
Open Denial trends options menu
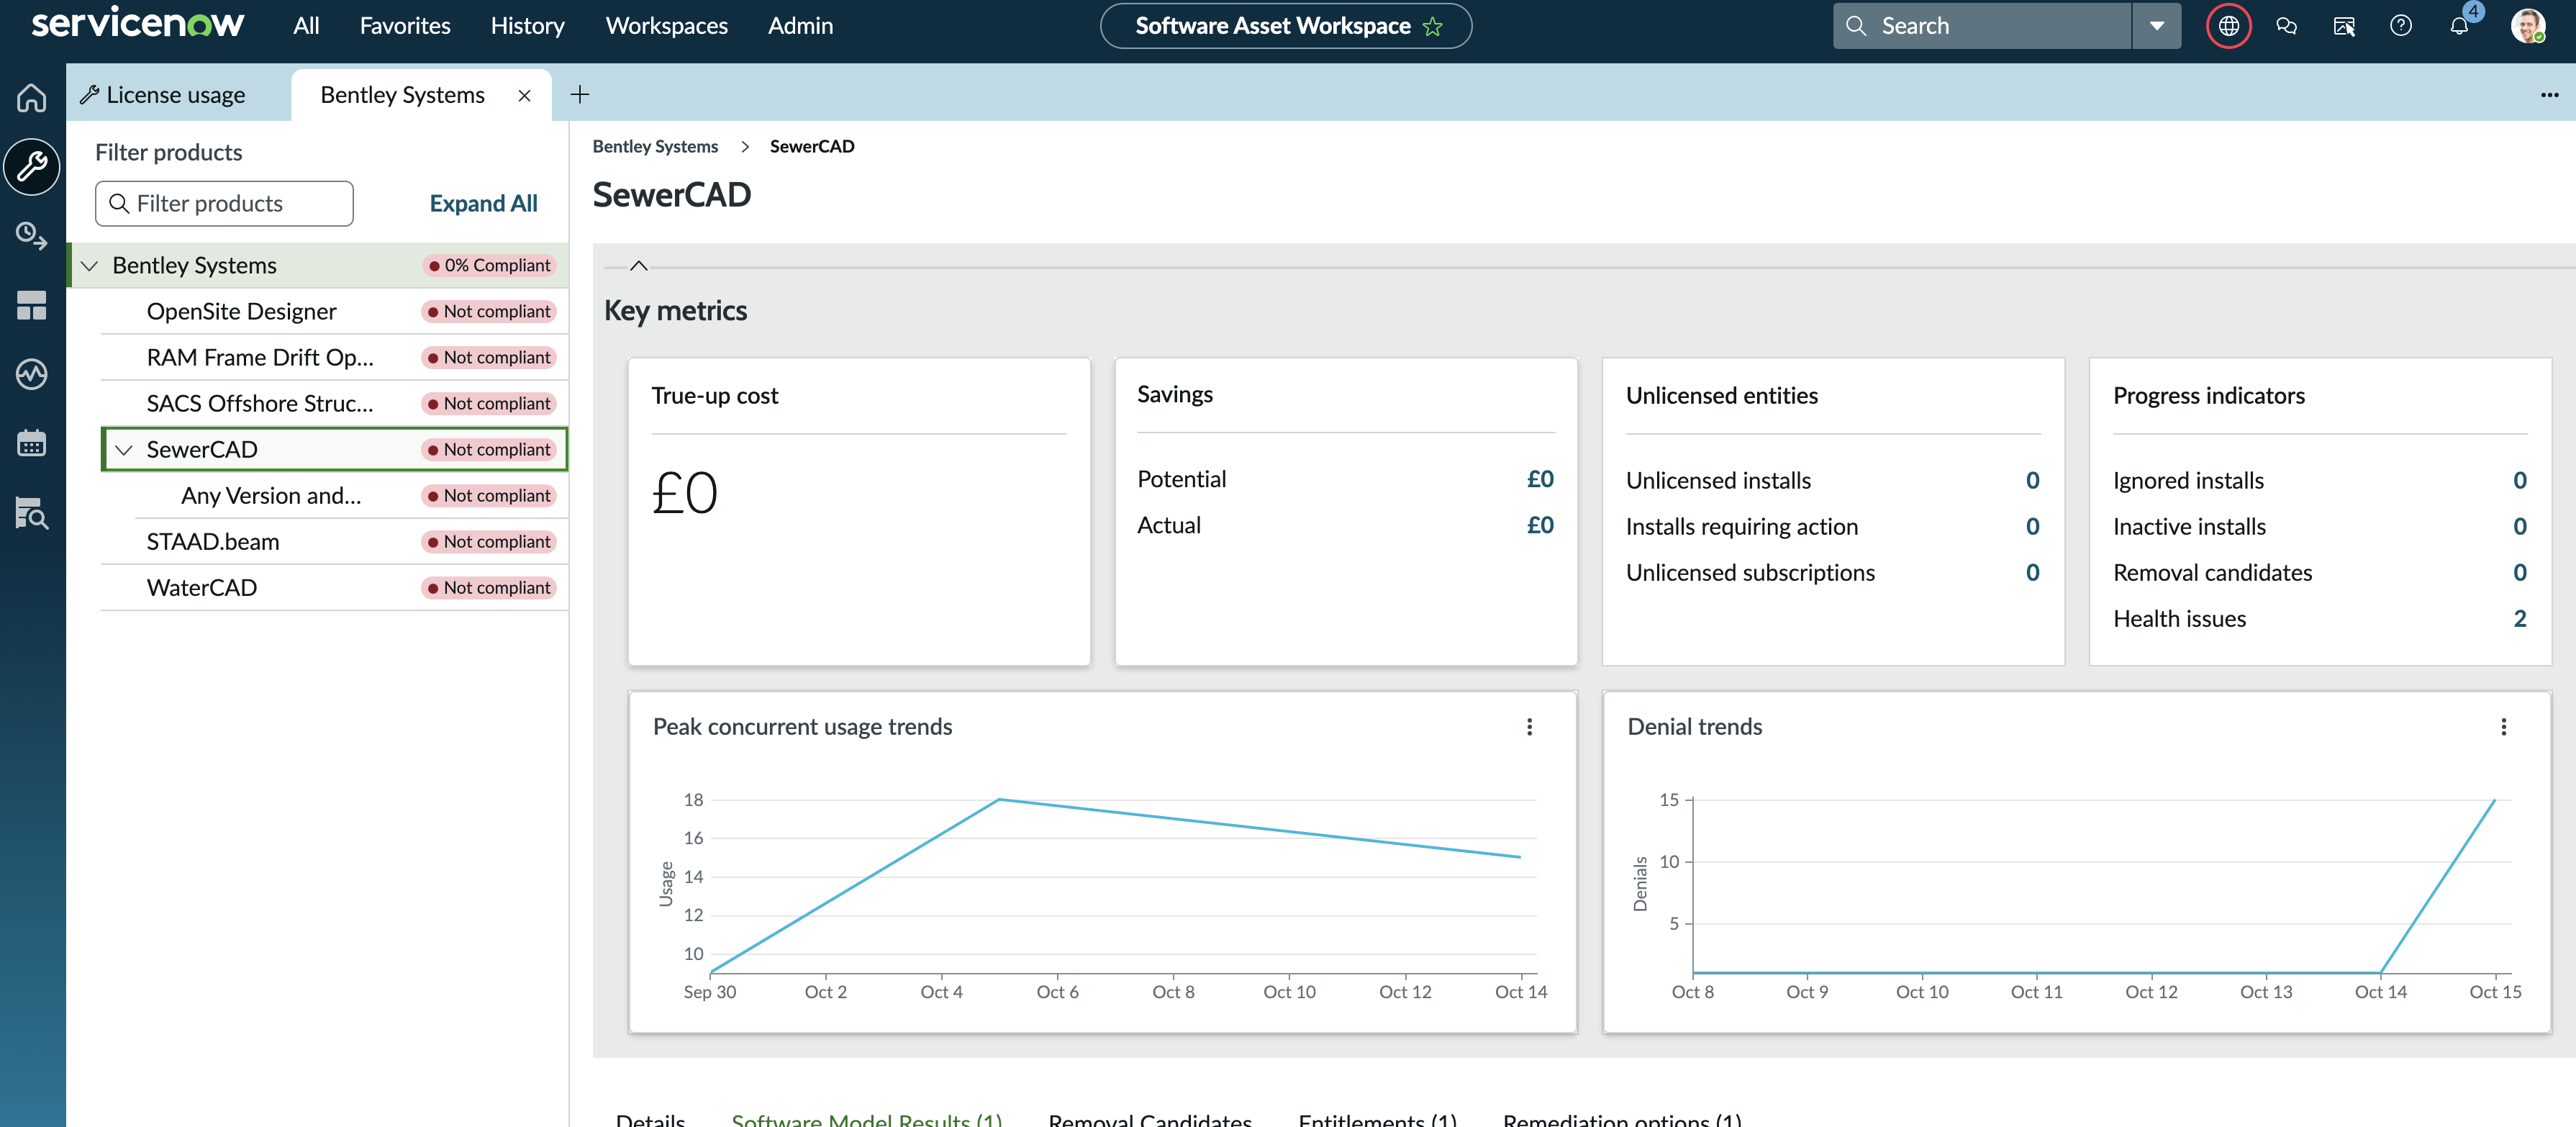click(x=2504, y=727)
